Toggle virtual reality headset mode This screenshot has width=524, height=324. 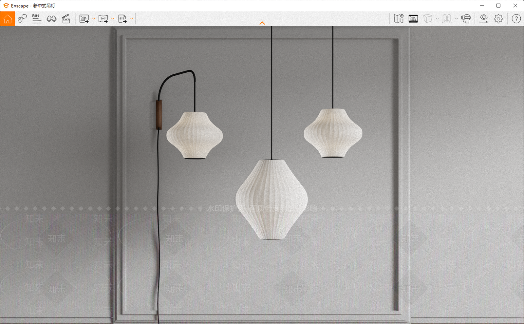(466, 19)
